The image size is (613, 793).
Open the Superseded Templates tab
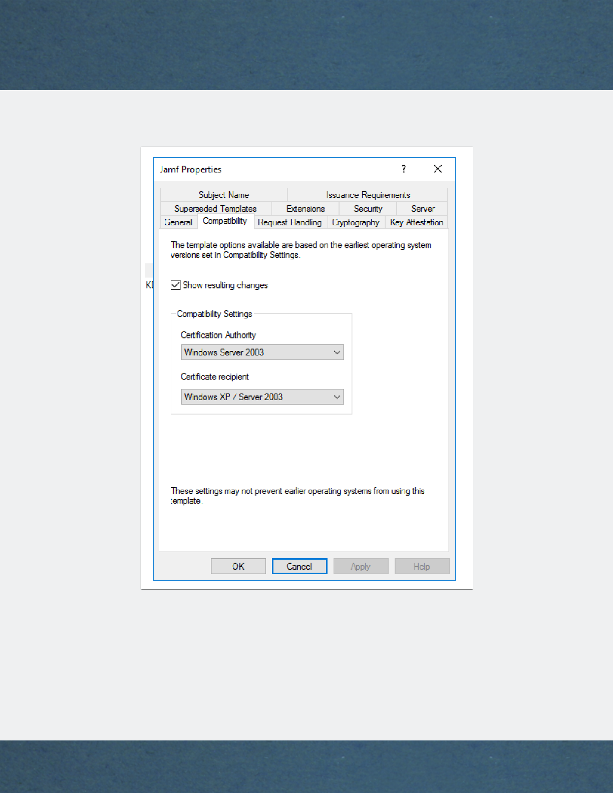click(x=216, y=208)
